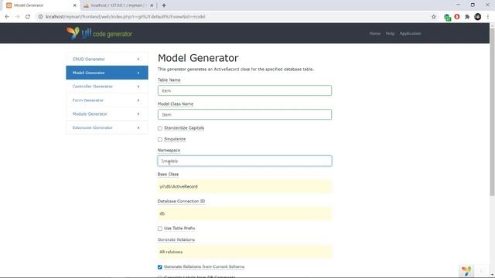Click the Generate Relations label
The height and width of the screenshot is (278, 495).
[x=176, y=239]
